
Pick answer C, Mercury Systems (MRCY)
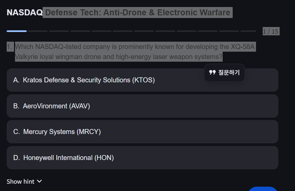click(142, 132)
